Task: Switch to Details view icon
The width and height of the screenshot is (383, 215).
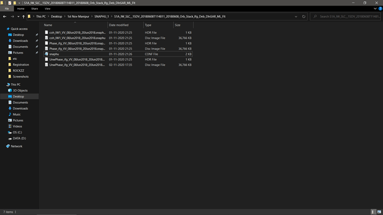Action: coord(373,212)
